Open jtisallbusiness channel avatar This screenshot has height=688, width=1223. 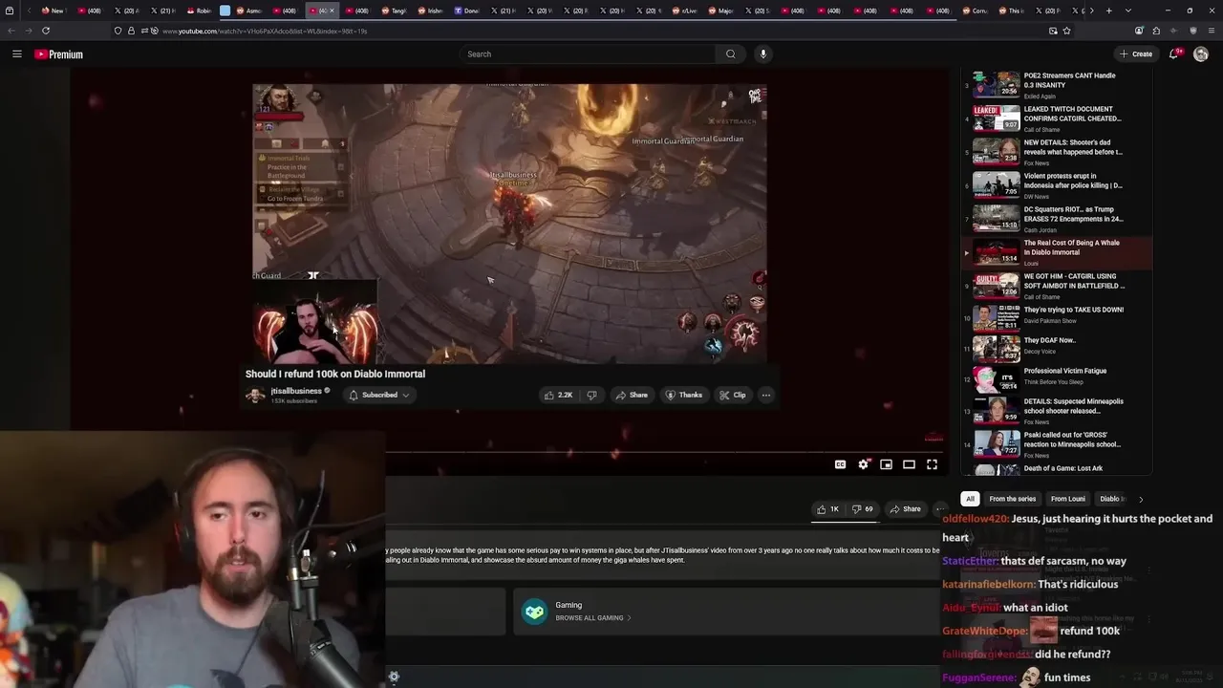click(255, 396)
